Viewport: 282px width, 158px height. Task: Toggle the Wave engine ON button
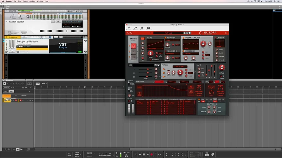pos(142,39)
